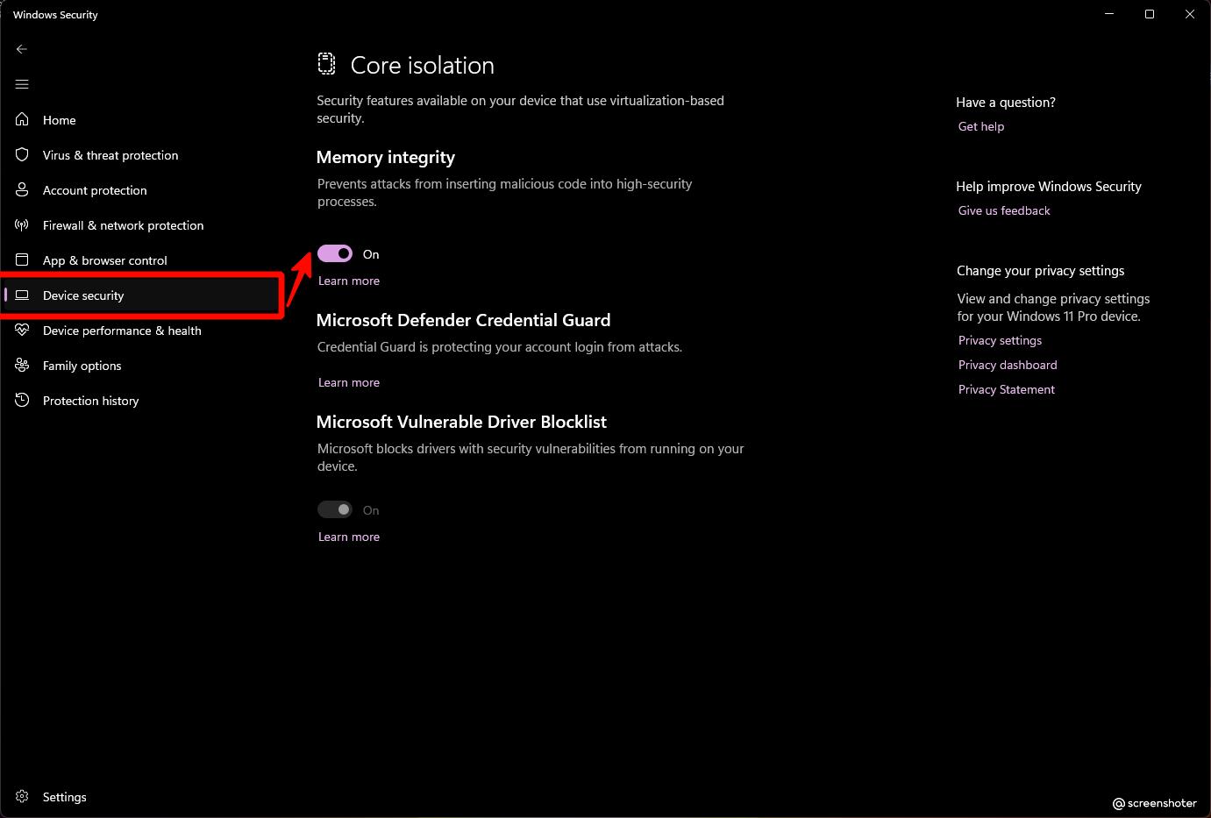Click the Virus & threat protection shield icon
Screen dimensions: 1211x818
(x=23, y=154)
